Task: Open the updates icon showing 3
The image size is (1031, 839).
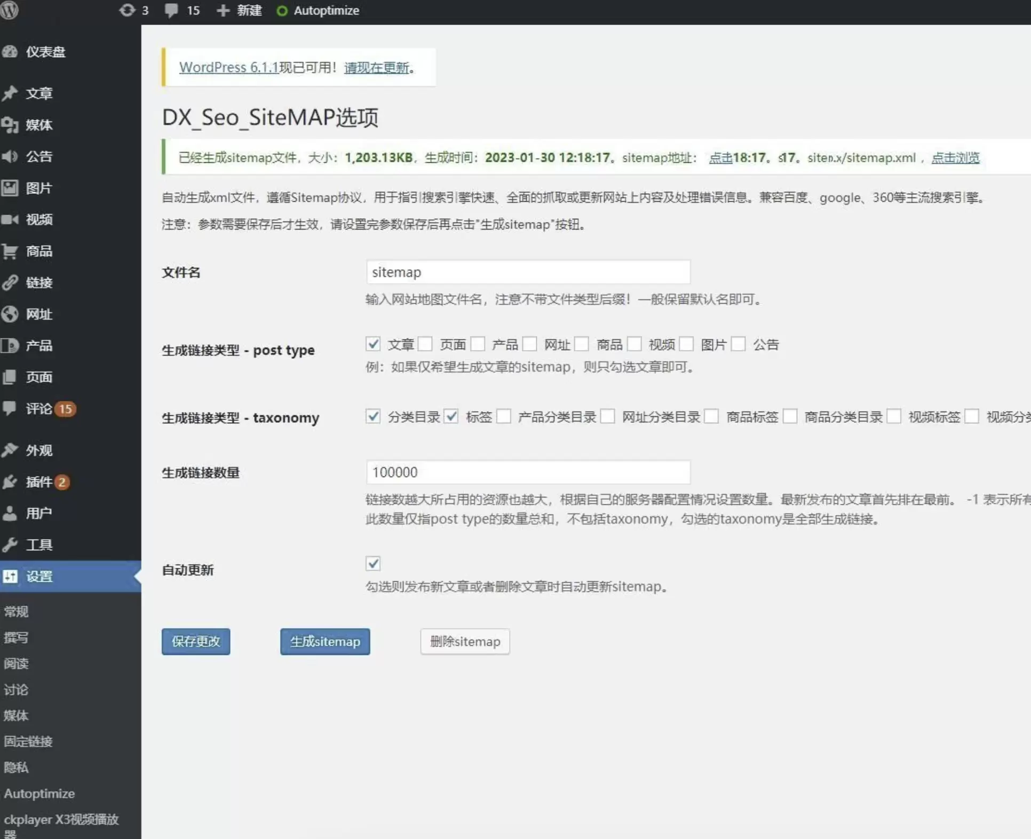Action: (127, 10)
